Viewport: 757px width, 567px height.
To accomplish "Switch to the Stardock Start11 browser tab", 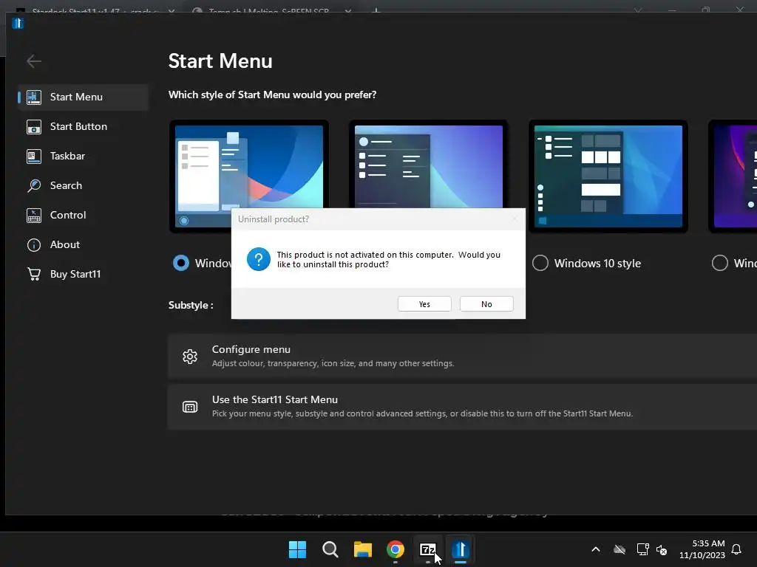I will tap(94, 10).
